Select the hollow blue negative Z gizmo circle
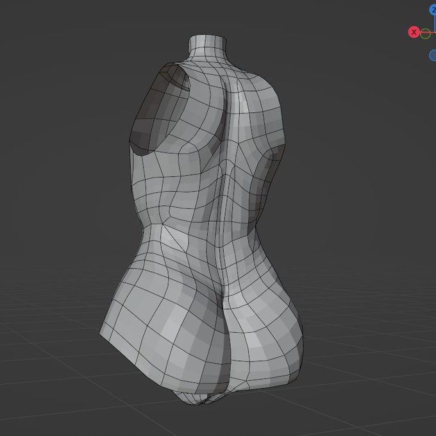 pos(433,55)
